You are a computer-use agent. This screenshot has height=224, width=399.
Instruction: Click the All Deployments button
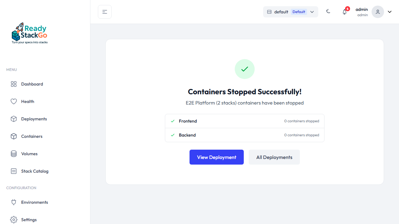274,157
